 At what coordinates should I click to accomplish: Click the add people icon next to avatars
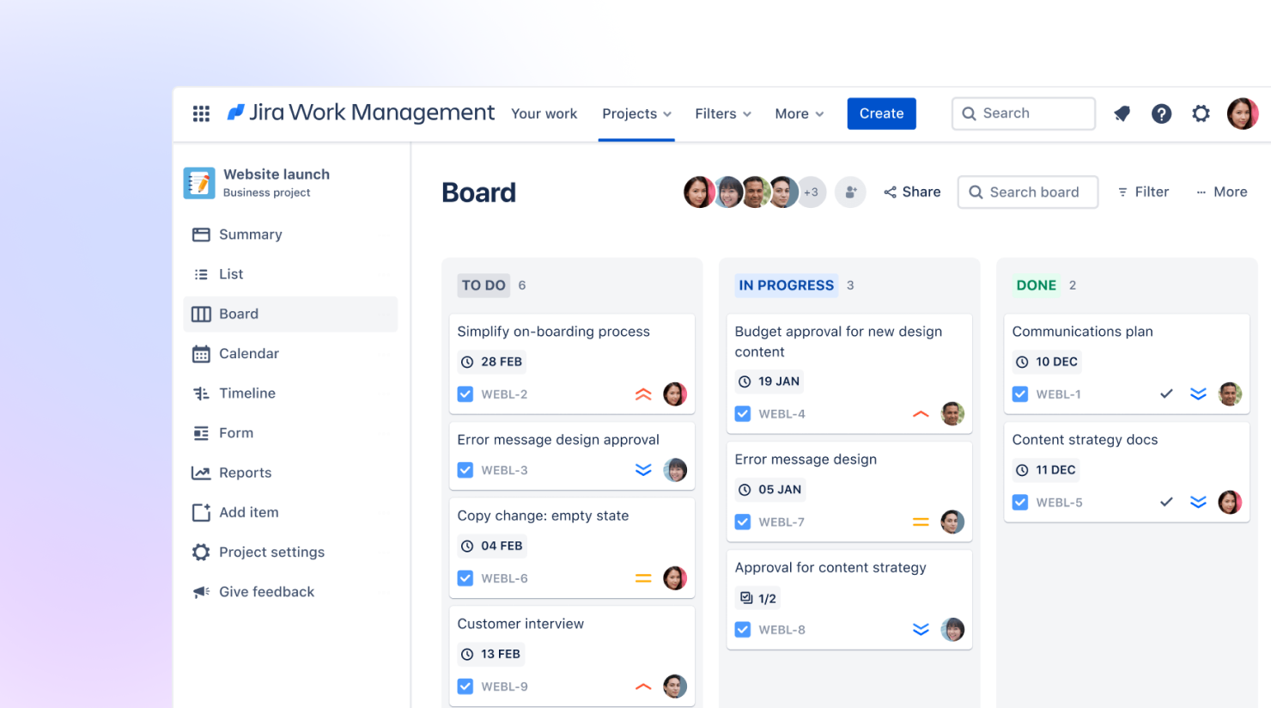(850, 192)
